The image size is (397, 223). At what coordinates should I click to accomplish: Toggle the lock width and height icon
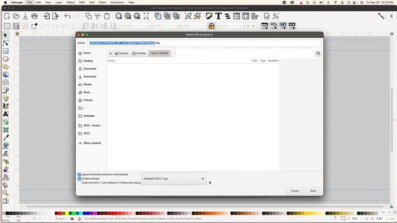click(212, 26)
